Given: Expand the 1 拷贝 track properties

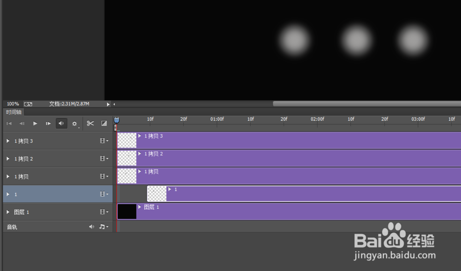Looking at the screenshot, I should coord(8,177).
